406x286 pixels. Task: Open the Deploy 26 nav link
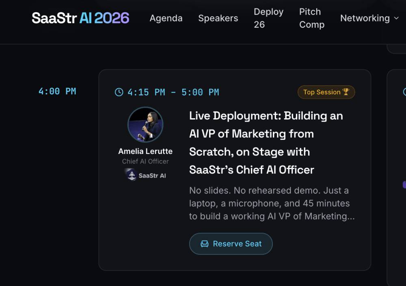(268, 18)
